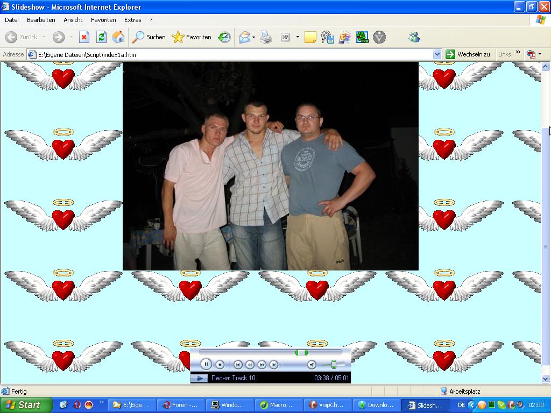Edit page with the Word icon
This screenshot has height=413, width=551.
click(x=285, y=37)
